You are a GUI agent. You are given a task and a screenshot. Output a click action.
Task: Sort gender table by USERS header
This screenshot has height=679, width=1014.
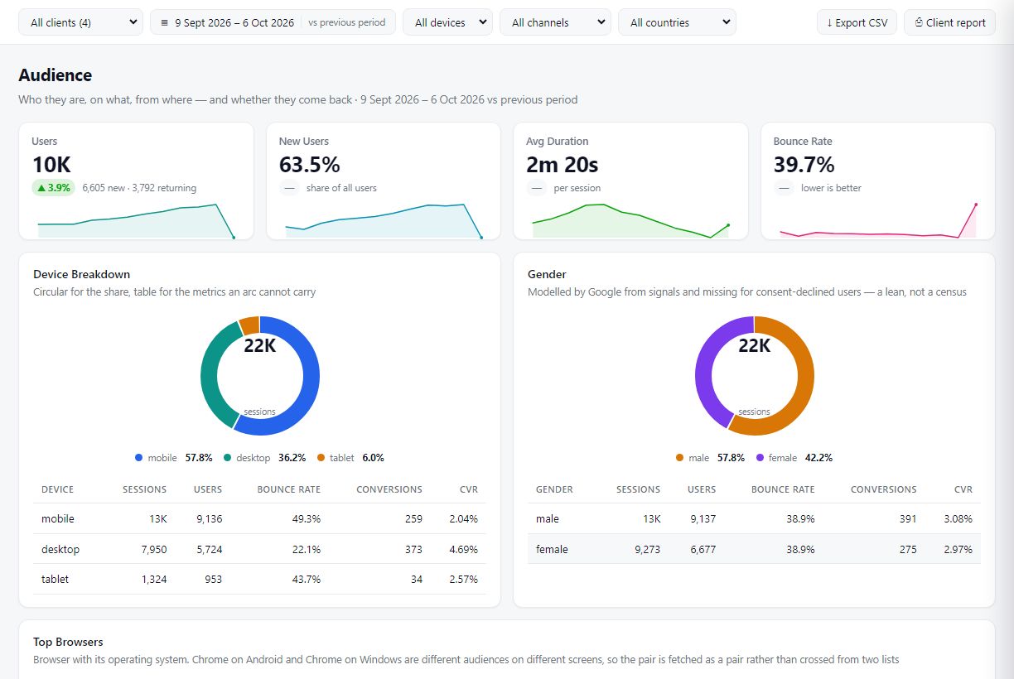tap(702, 489)
